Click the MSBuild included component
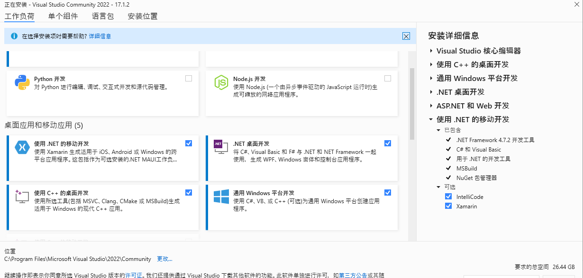The height and width of the screenshot is (278, 583). (467, 168)
